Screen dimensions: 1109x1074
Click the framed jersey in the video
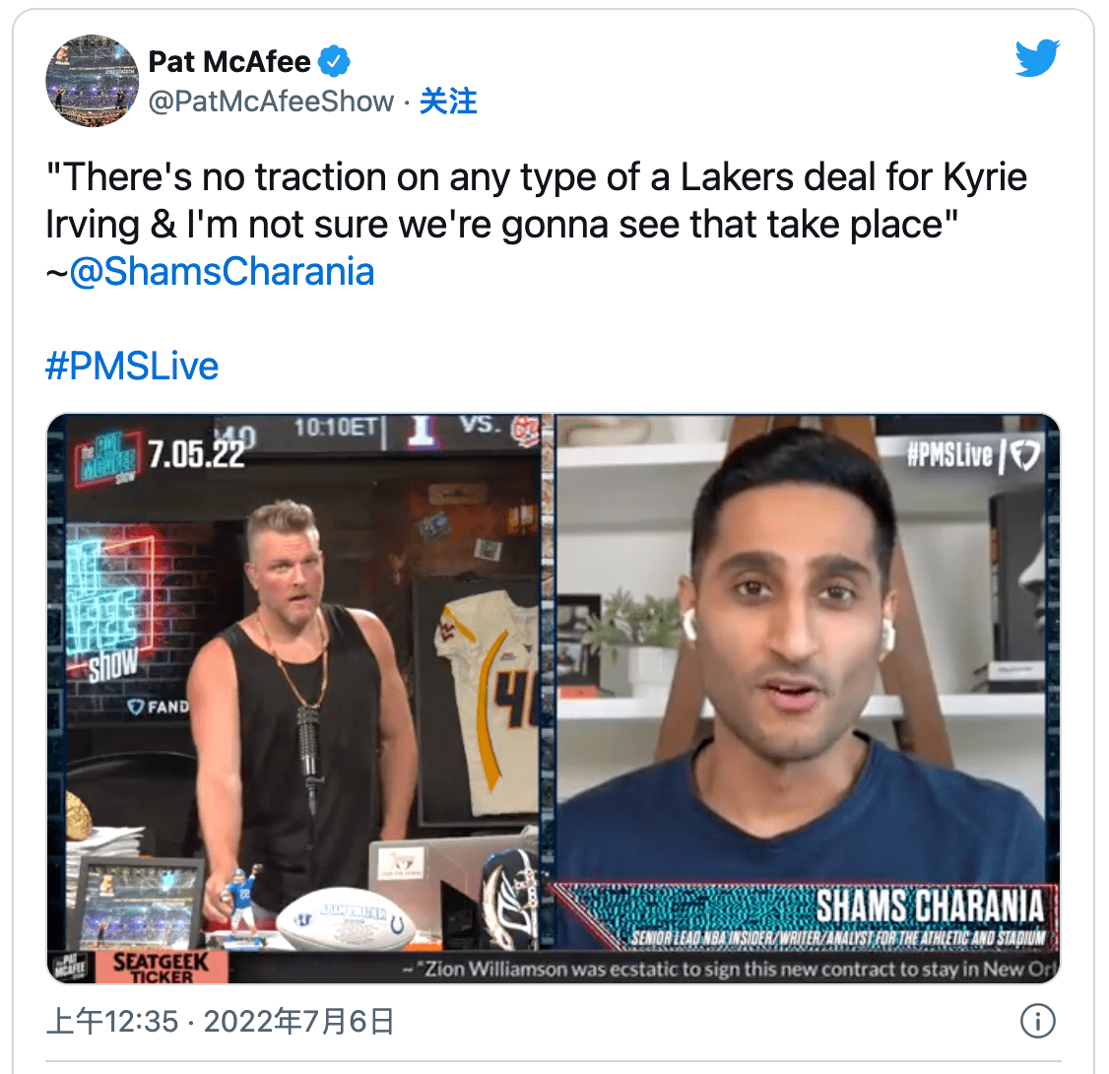point(486,702)
